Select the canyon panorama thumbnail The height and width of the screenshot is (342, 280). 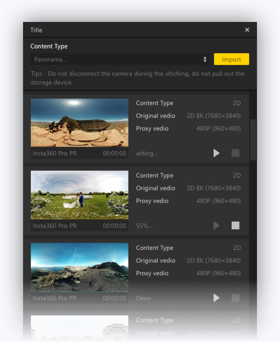(x=80, y=123)
